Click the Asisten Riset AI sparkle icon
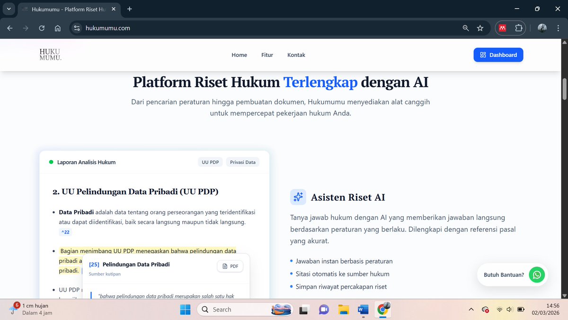 [298, 197]
